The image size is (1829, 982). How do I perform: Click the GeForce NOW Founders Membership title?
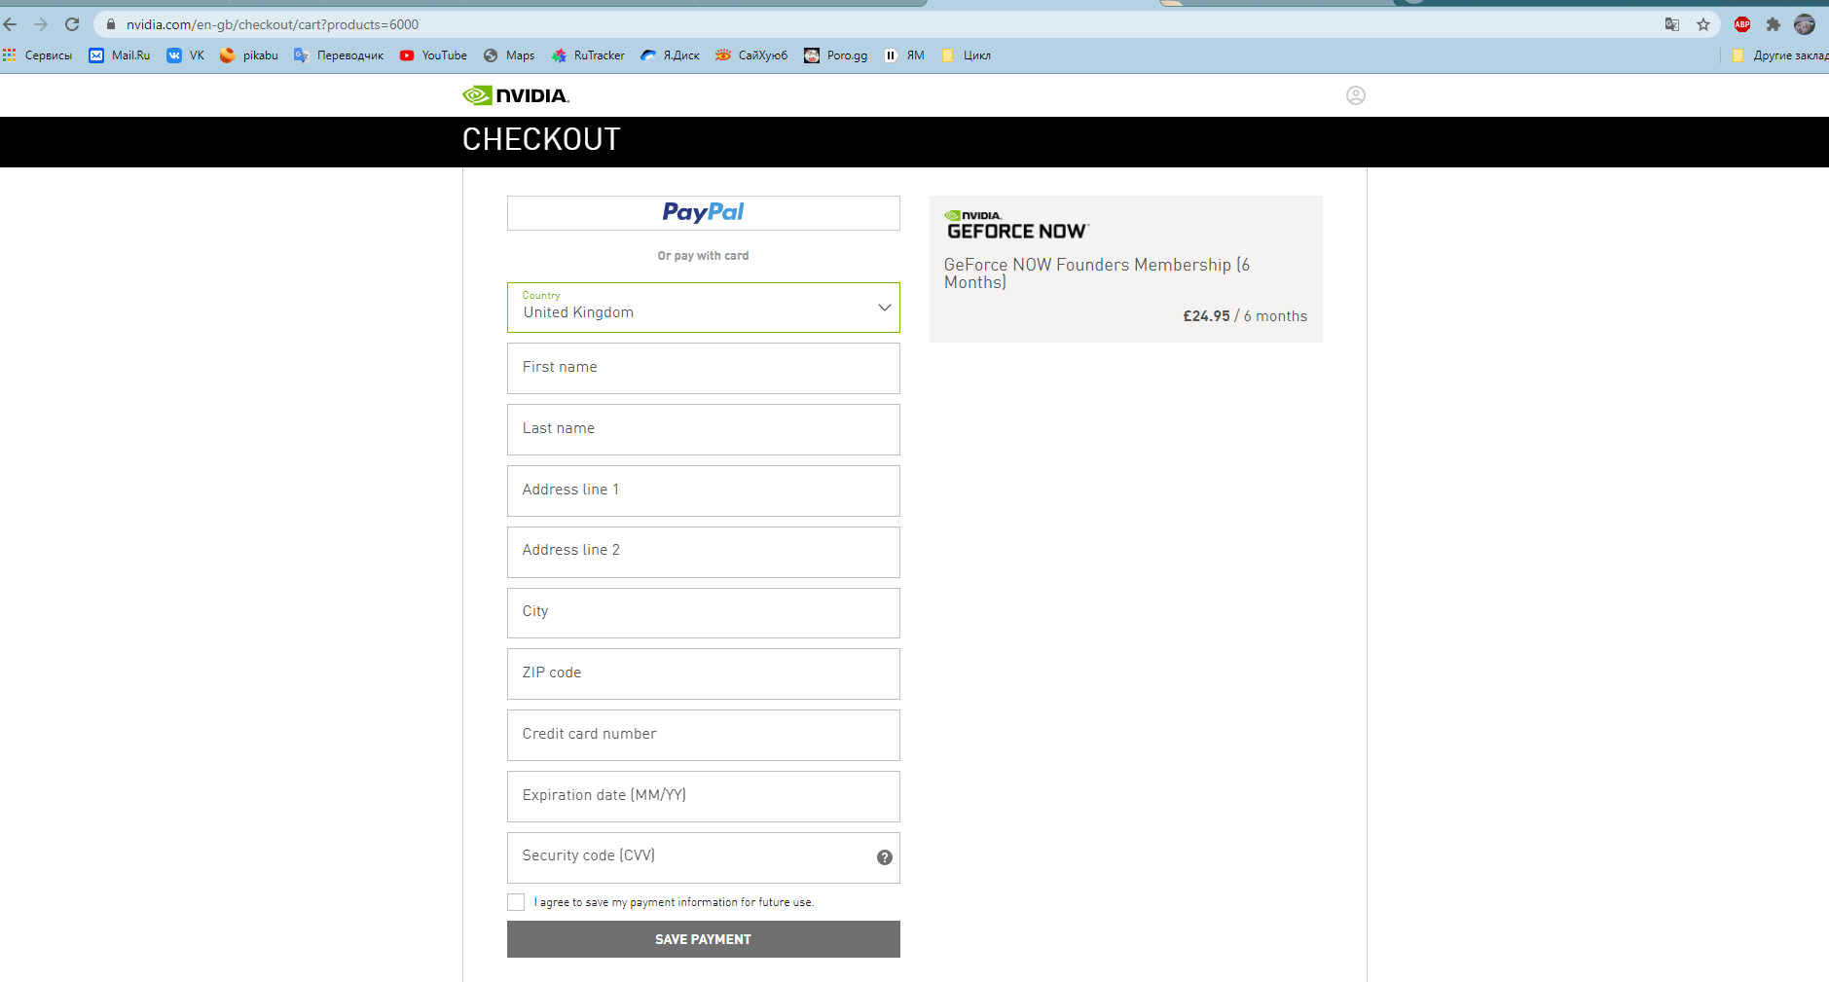click(1097, 273)
